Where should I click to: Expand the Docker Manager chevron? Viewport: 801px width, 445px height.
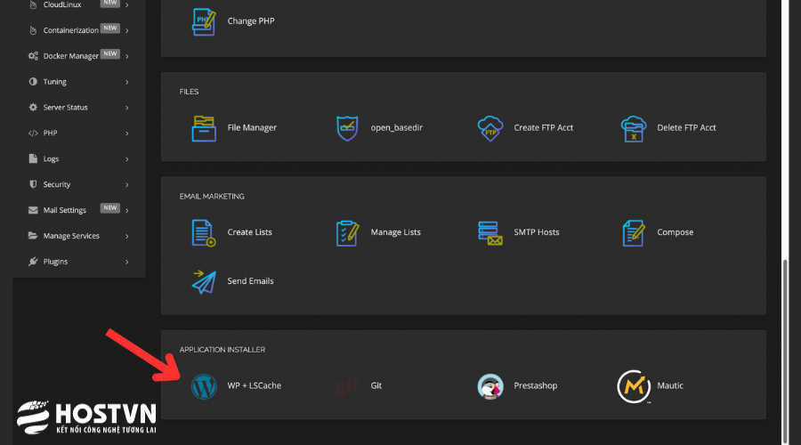click(x=126, y=56)
